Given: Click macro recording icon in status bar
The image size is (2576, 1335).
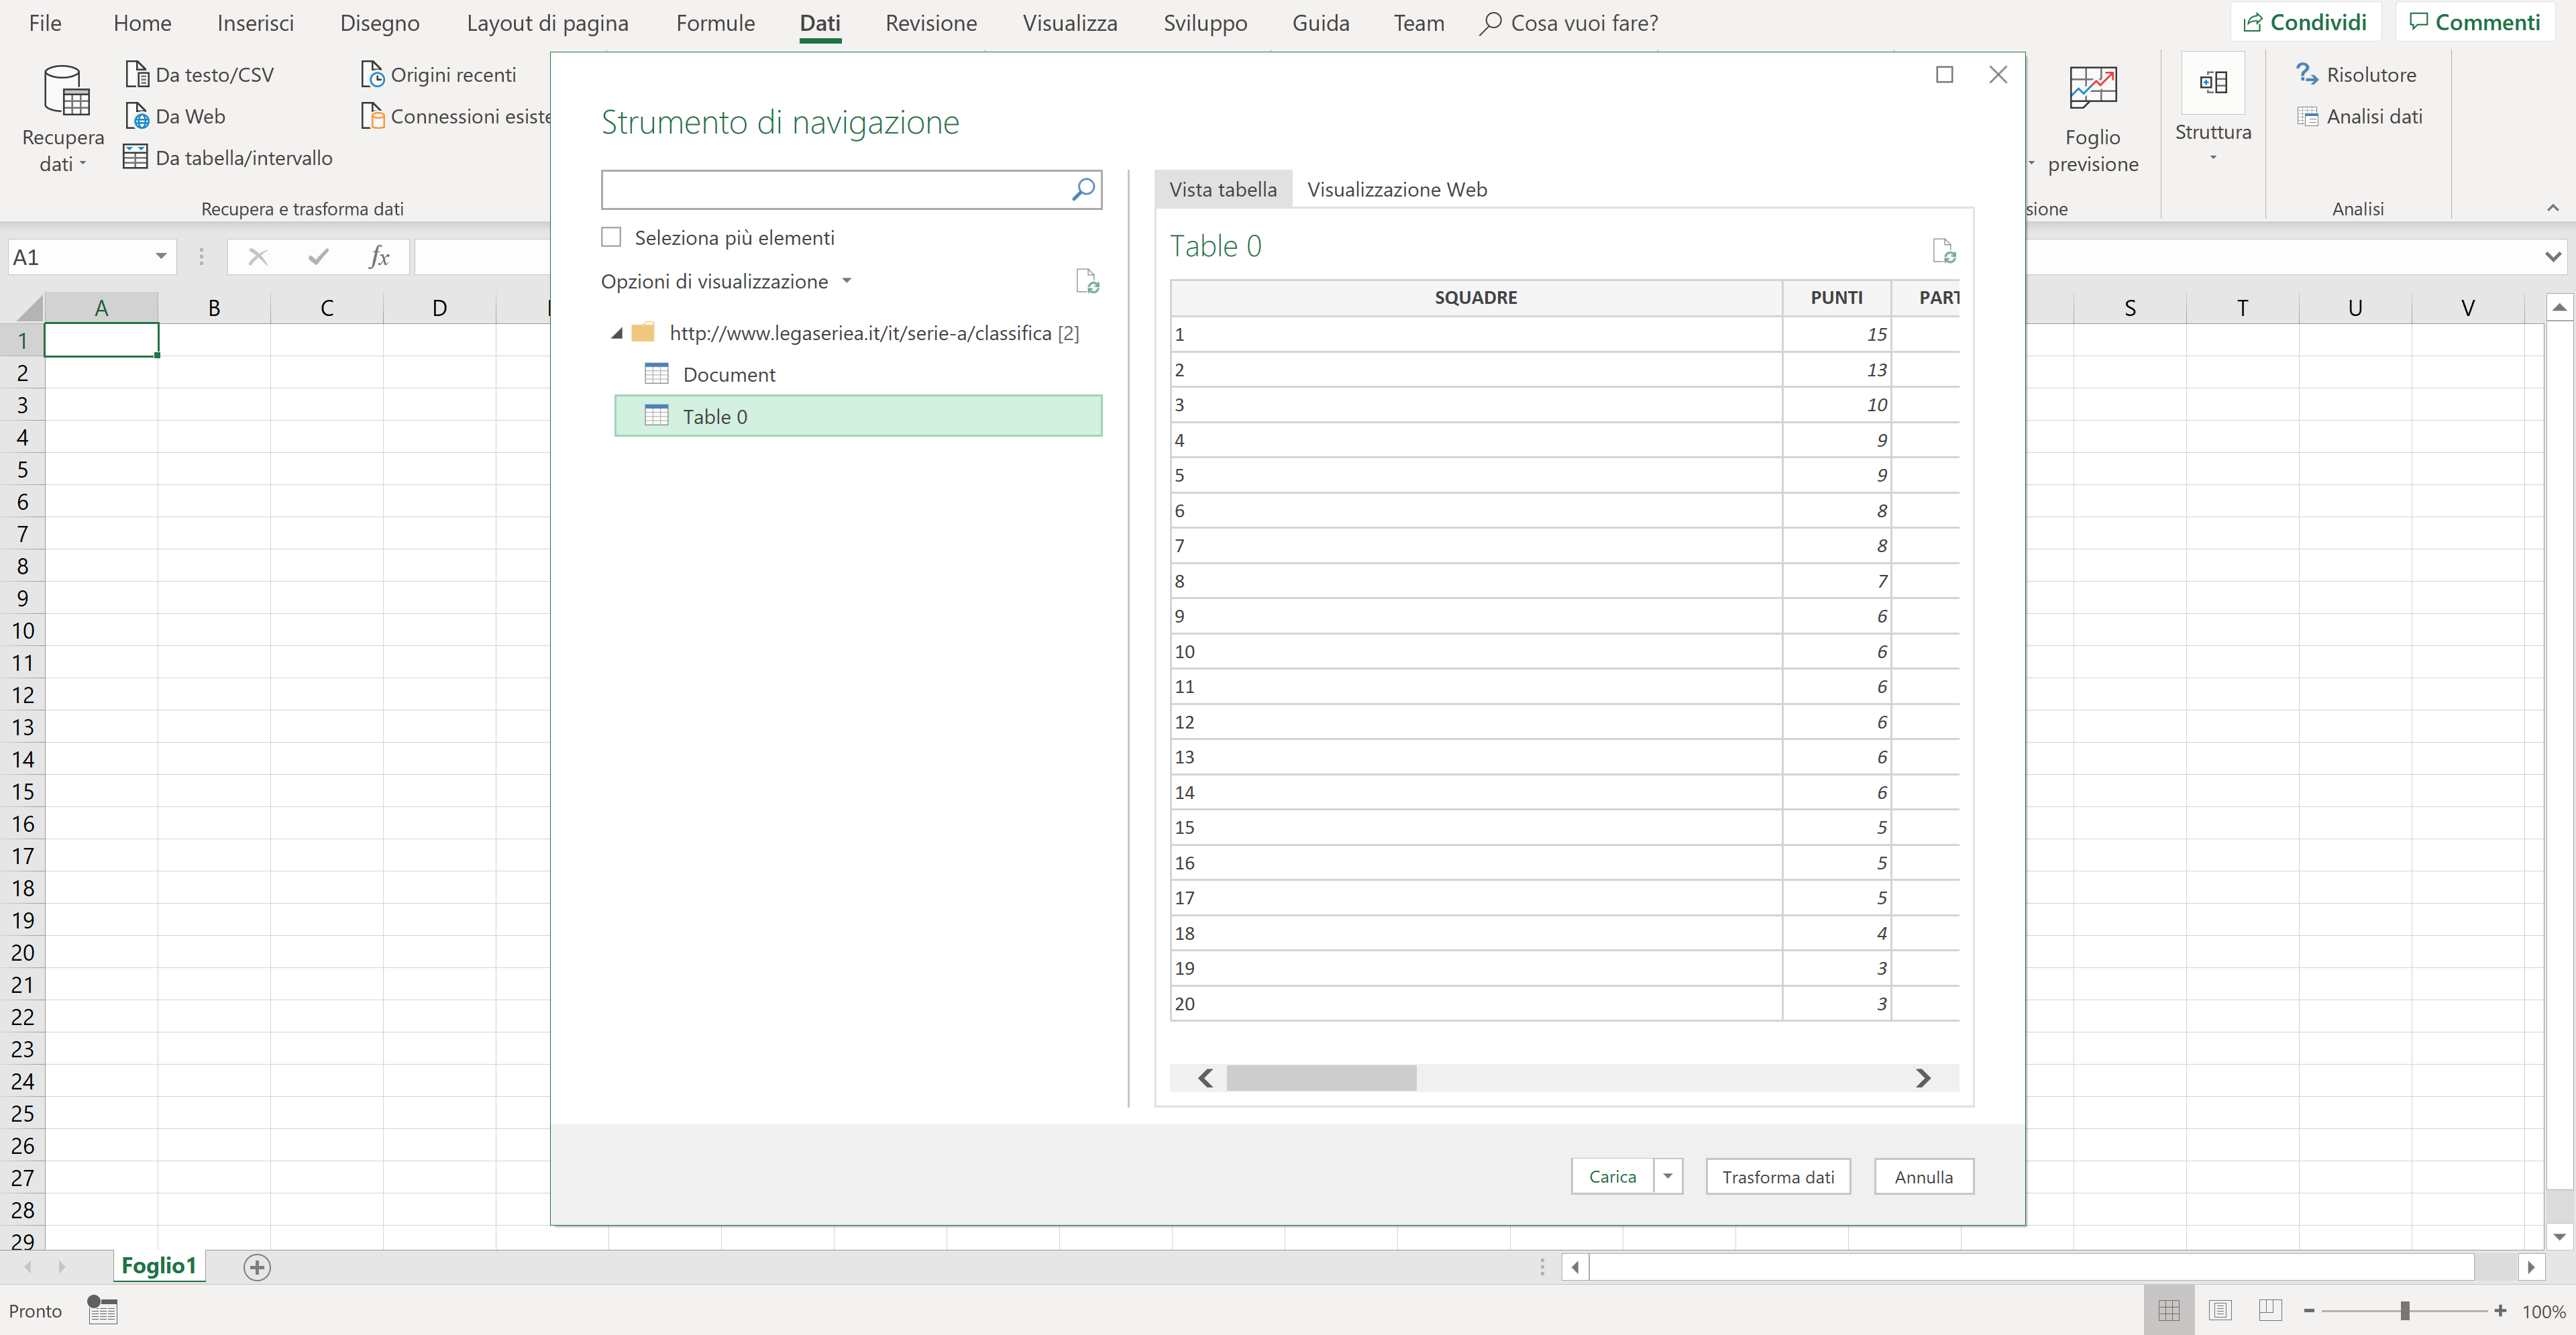Looking at the screenshot, I should coord(102,1310).
